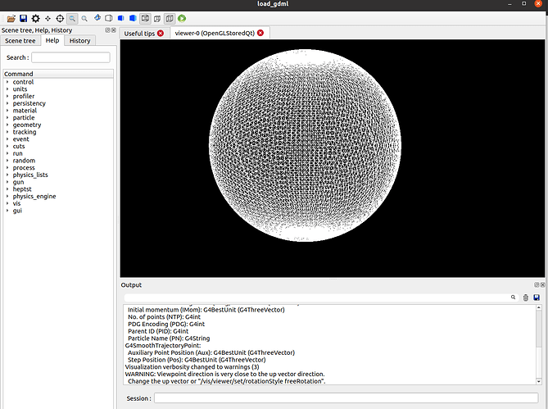Close the viewer-0 tab
The width and height of the screenshot is (548, 409).
(260, 33)
